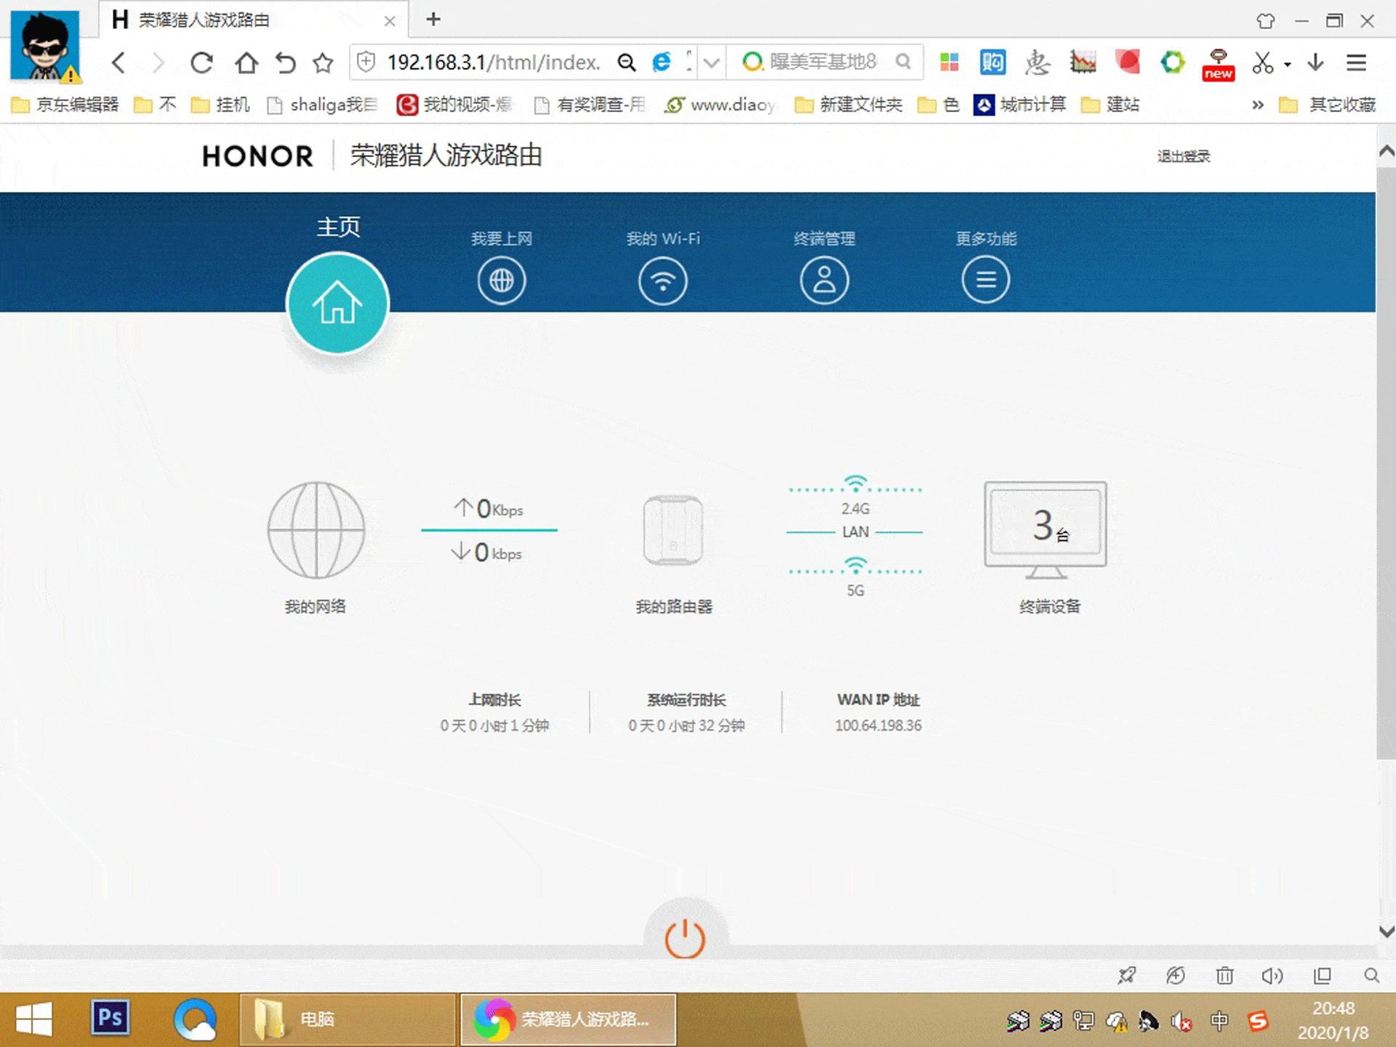Click the magnifier zoom icon in address bar
Screen dimensions: 1396x1047
click(626, 63)
